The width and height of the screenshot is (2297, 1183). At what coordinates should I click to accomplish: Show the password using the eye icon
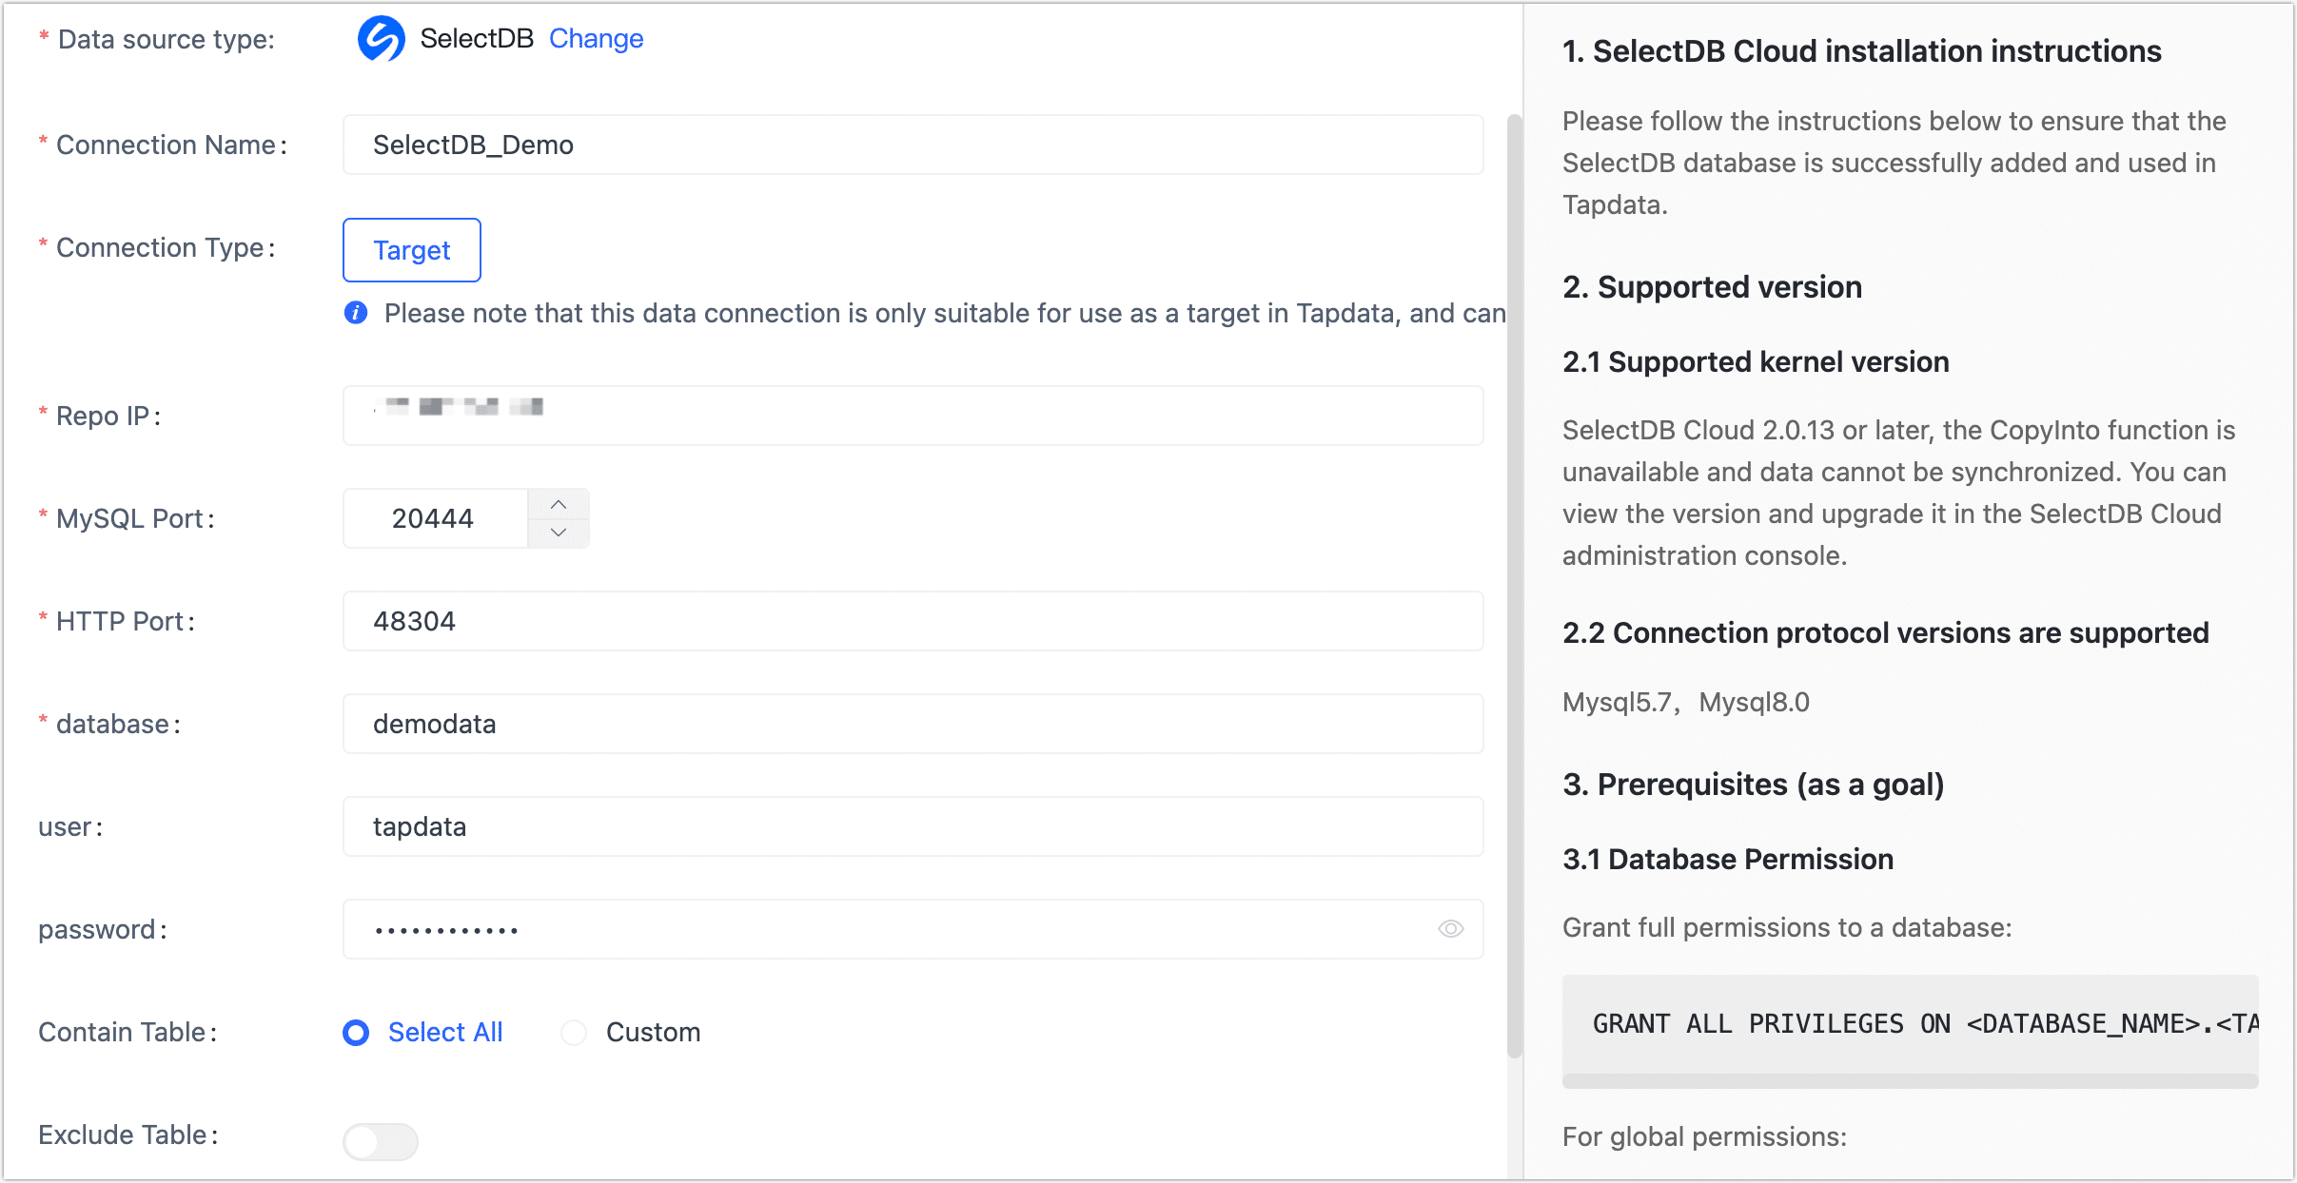tap(1450, 929)
